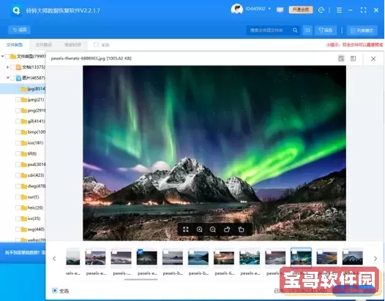Click the gif(4141) folder icon
The image size is (385, 301).
[24, 121]
